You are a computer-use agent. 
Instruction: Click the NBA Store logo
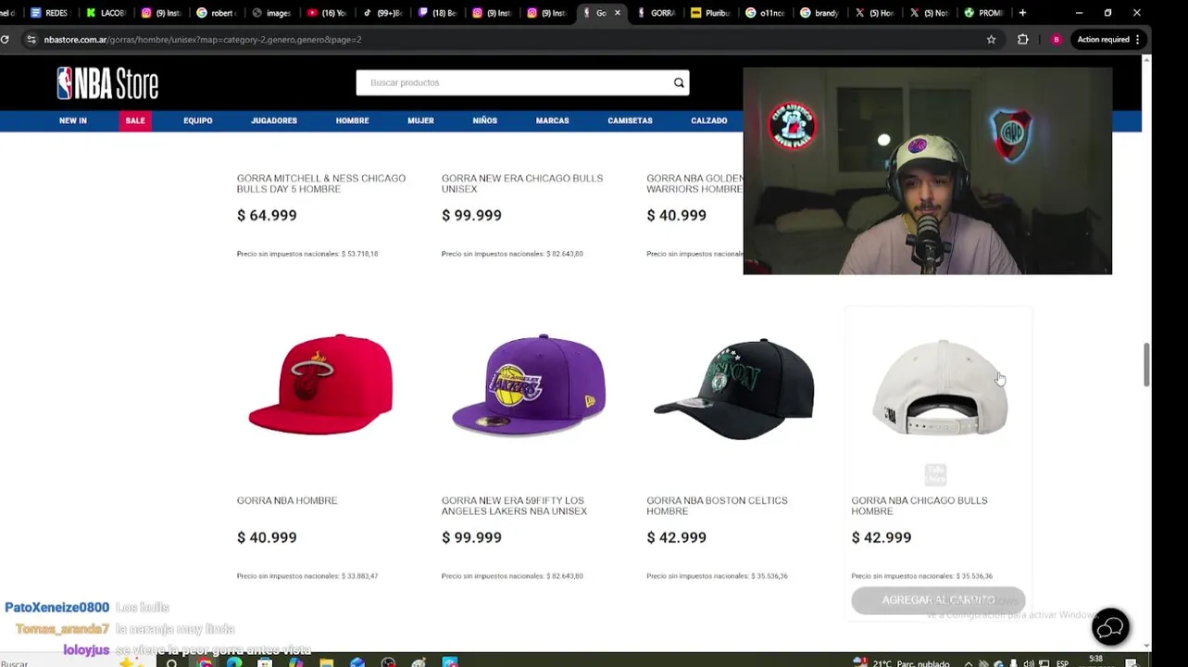(107, 83)
